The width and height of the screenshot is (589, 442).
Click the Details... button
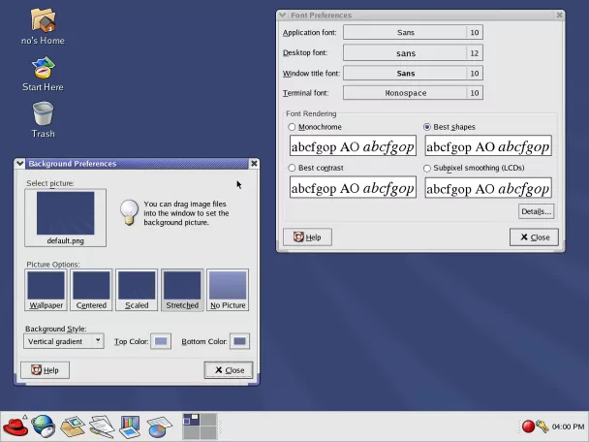point(536,211)
